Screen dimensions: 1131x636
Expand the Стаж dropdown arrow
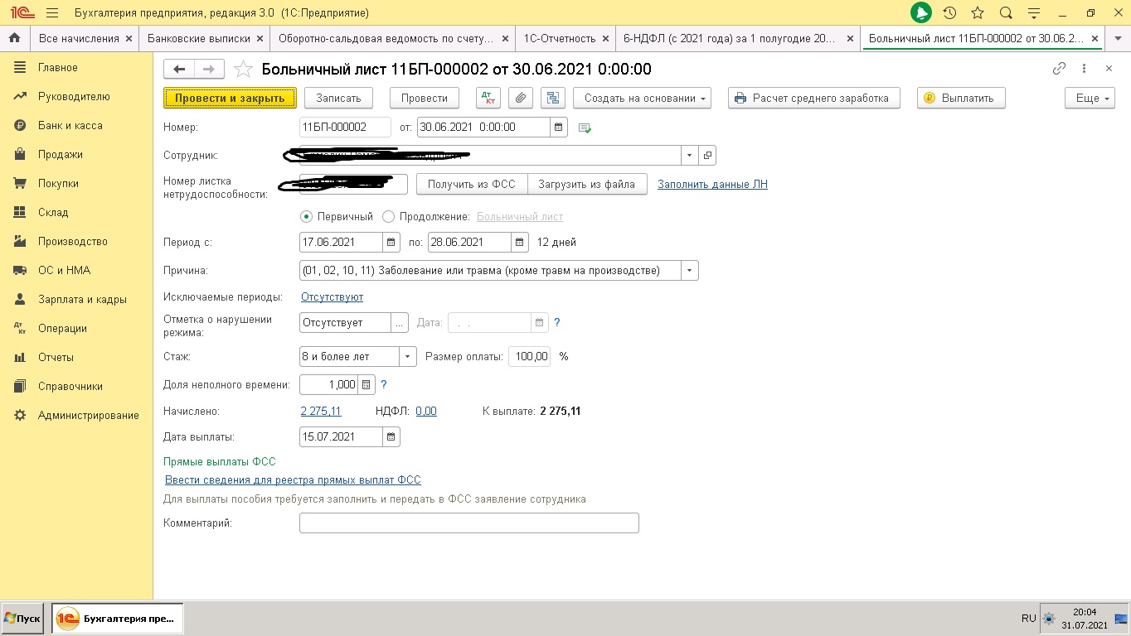point(408,357)
